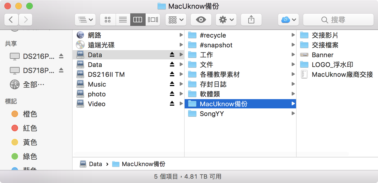Viewport: 378px width, 183px height.
Task: Switch to list view
Action: (123, 20)
